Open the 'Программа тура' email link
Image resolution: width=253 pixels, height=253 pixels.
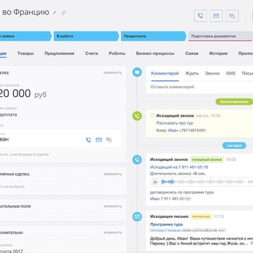pos(167,224)
